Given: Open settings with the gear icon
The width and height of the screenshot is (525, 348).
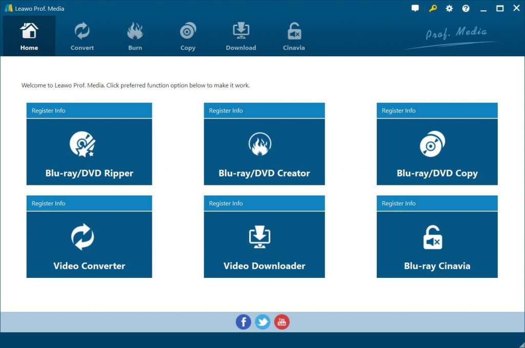Looking at the screenshot, I should 449,9.
